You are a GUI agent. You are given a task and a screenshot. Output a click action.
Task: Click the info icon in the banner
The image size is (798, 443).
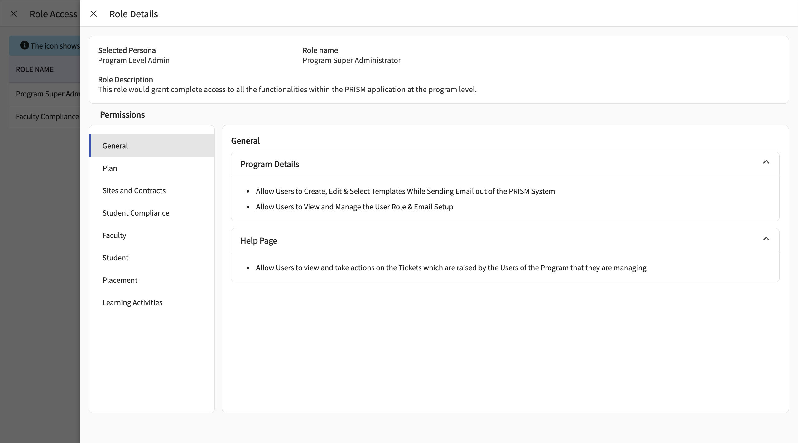24,45
